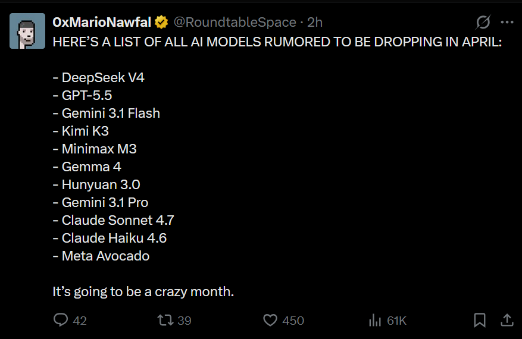This screenshot has width=522, height=339.
Task: Click the reply speech bubble icon
Action: (x=61, y=321)
